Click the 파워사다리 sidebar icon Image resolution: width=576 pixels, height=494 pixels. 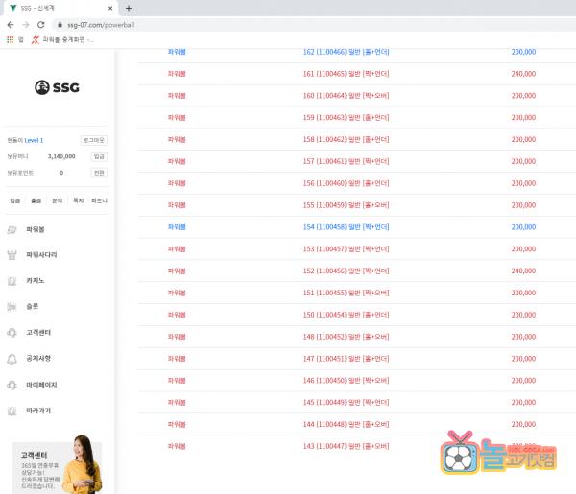coord(12,256)
